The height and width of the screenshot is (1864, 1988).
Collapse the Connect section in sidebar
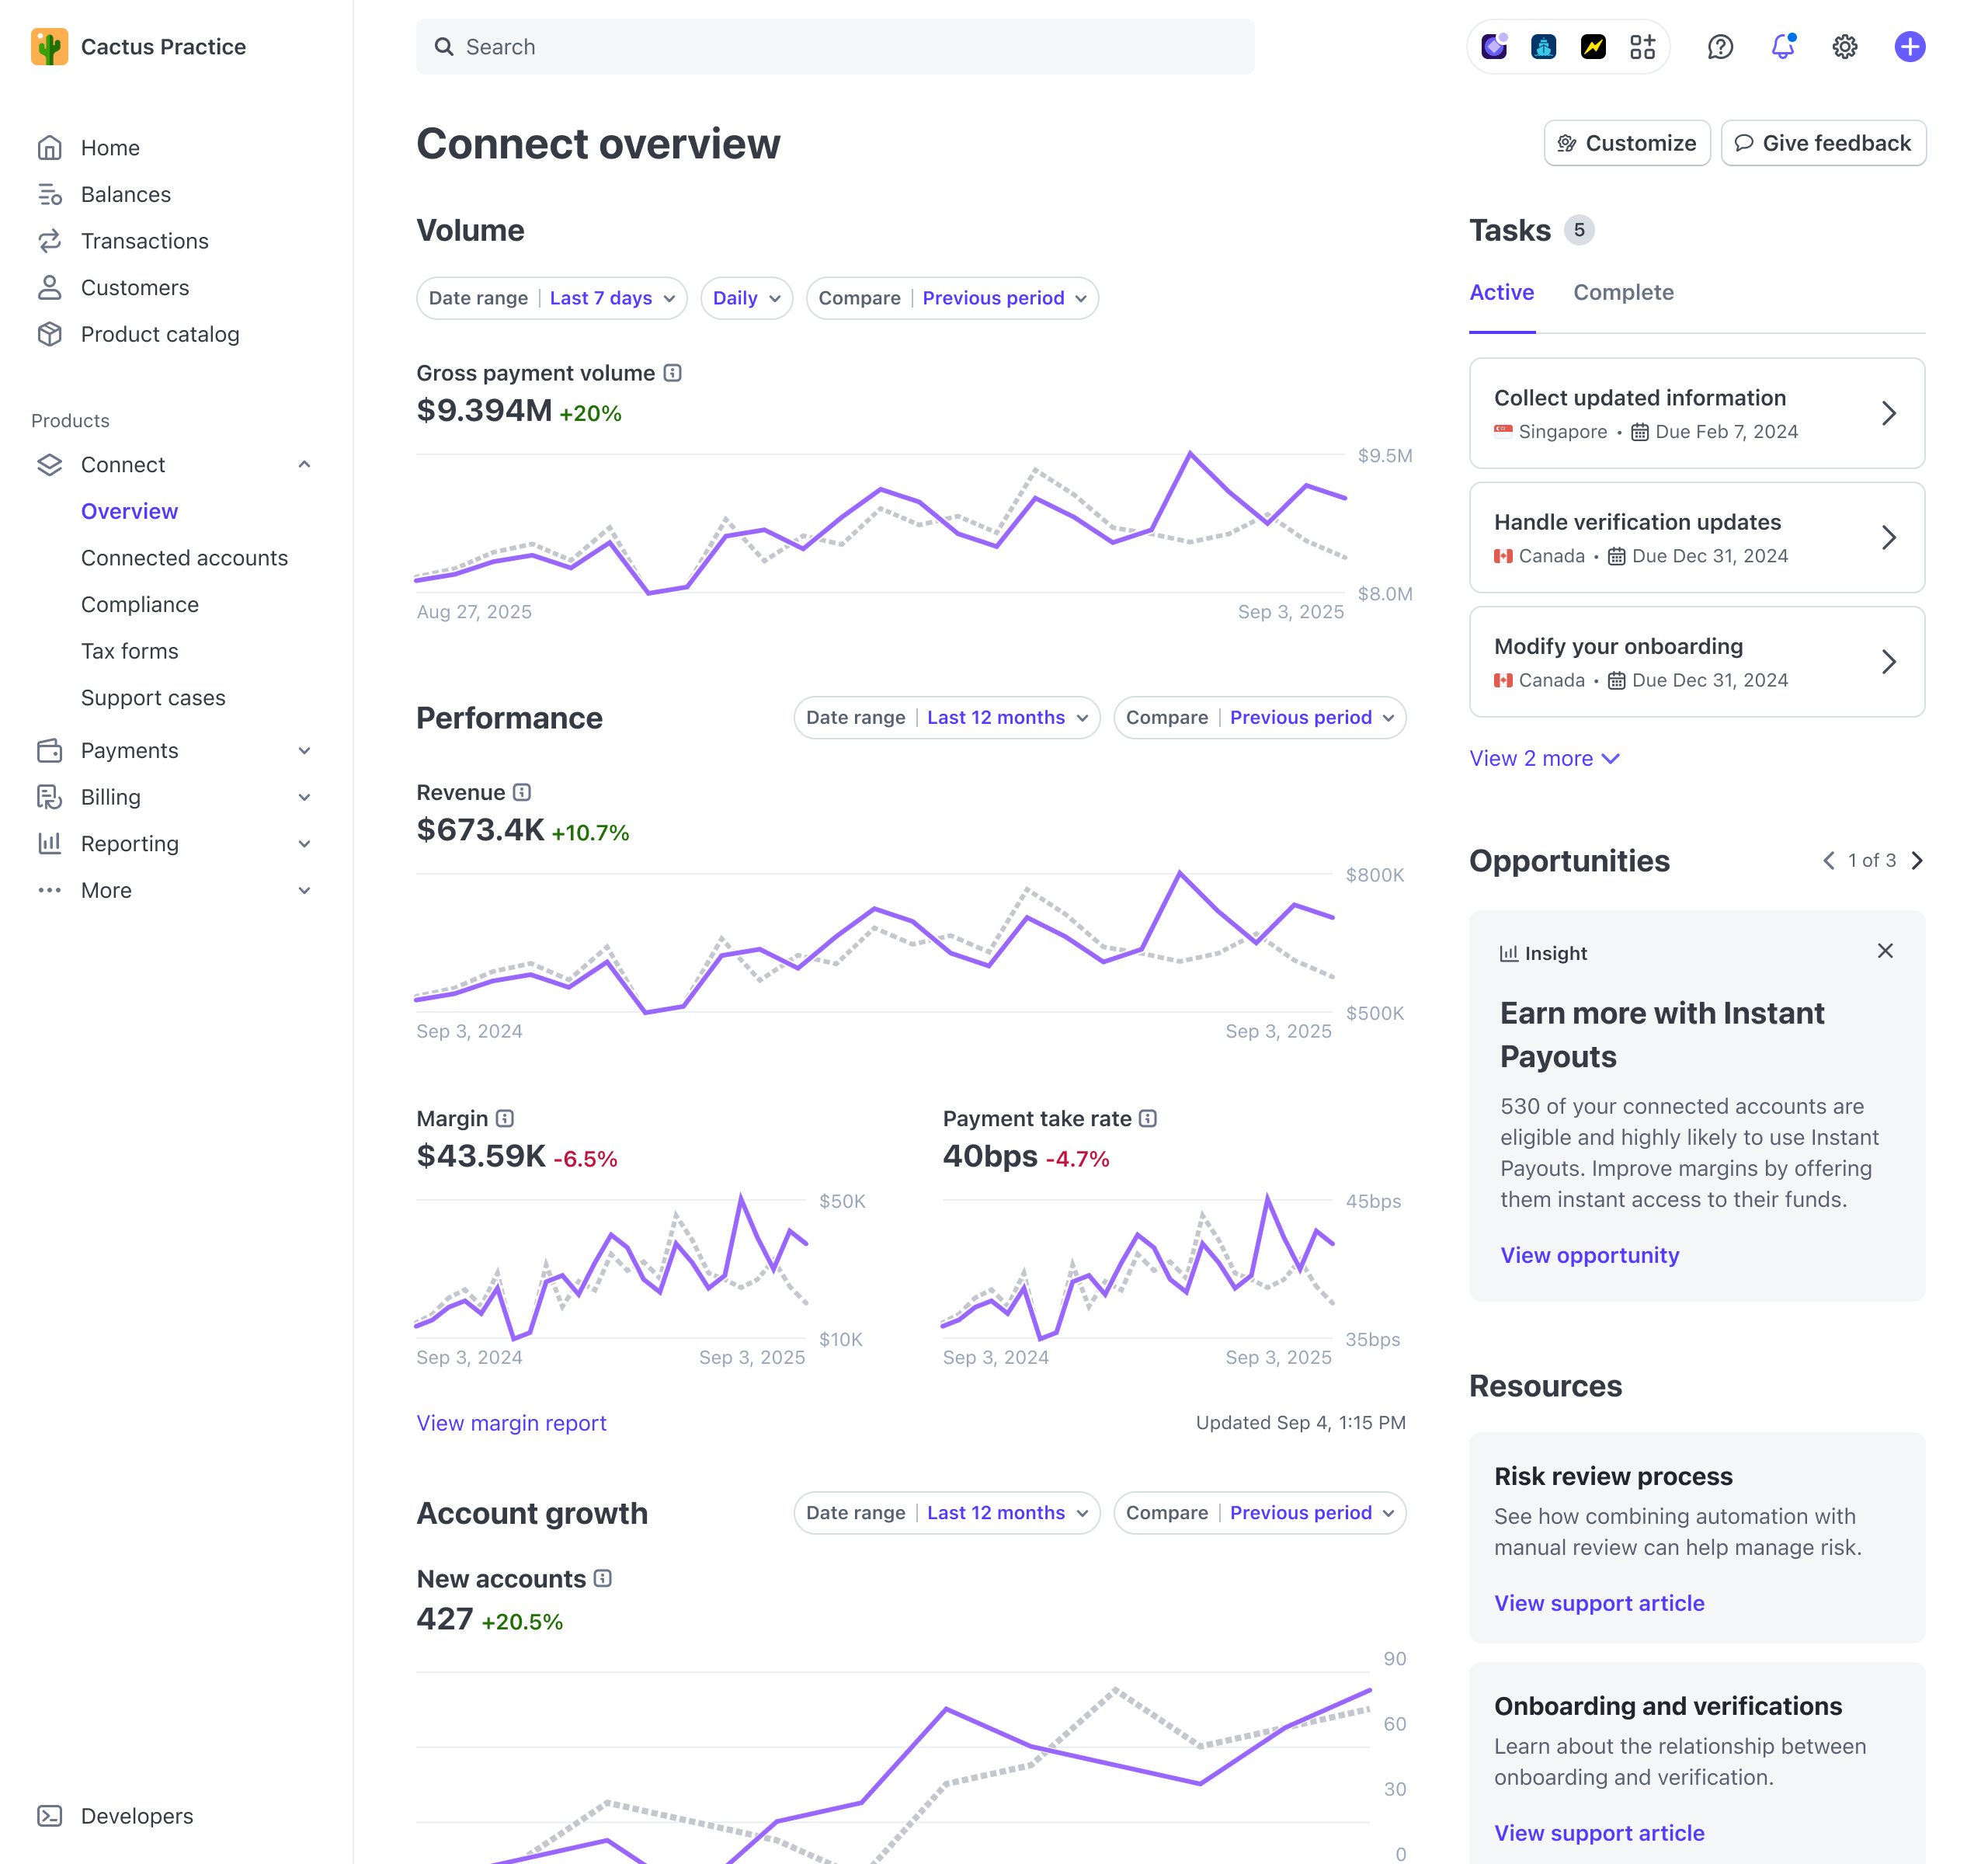click(x=305, y=464)
